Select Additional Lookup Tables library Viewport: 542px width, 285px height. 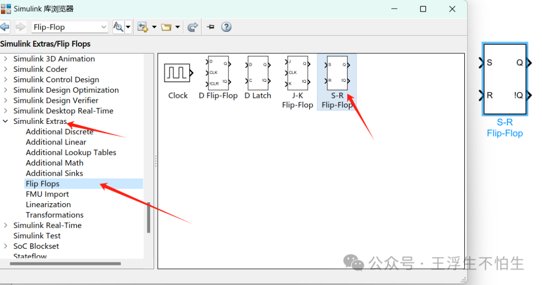coord(71,153)
